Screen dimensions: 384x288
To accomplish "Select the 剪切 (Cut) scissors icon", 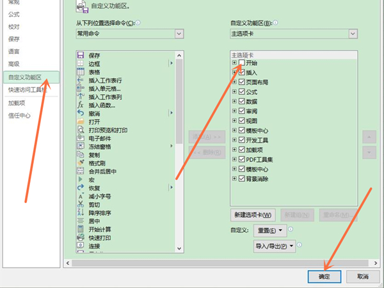I will click(81, 205).
